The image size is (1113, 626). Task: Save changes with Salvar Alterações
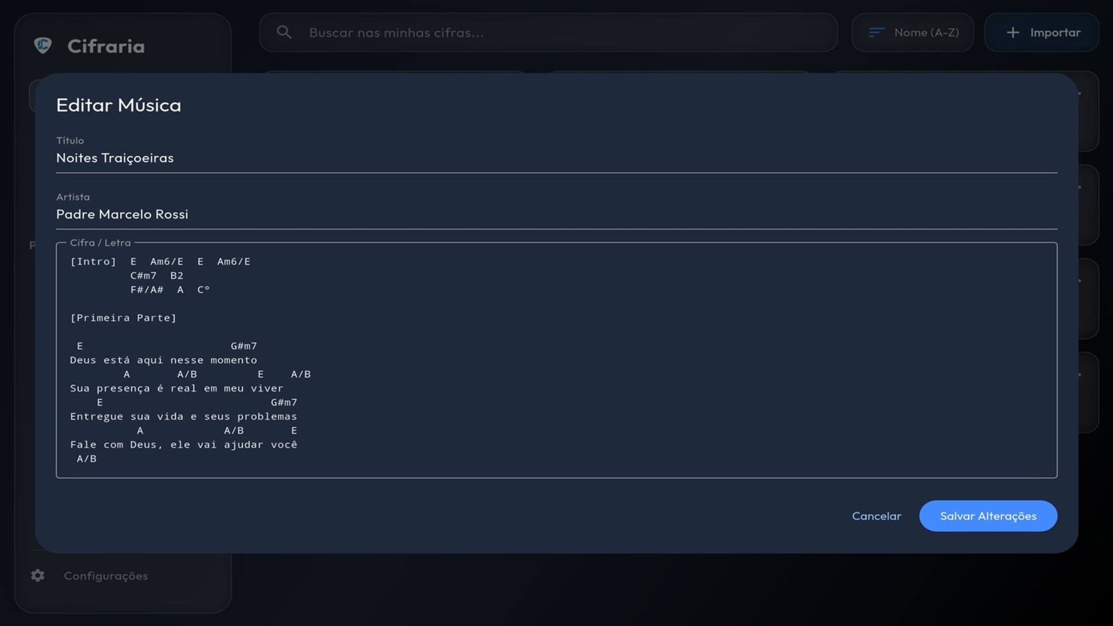[988, 516]
